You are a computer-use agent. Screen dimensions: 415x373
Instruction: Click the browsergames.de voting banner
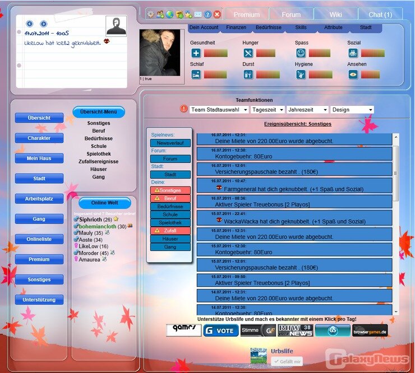point(370,330)
